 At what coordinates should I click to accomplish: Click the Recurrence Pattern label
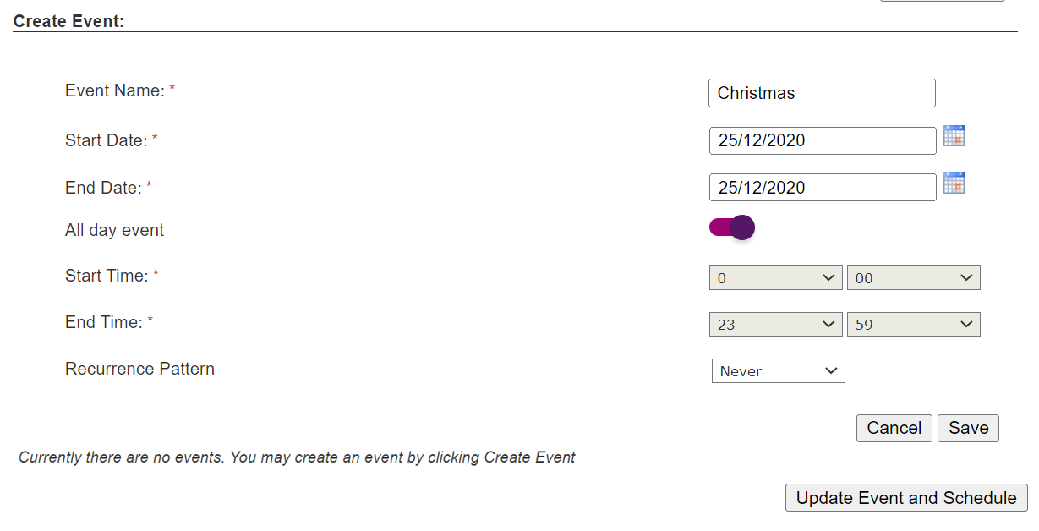[139, 369]
